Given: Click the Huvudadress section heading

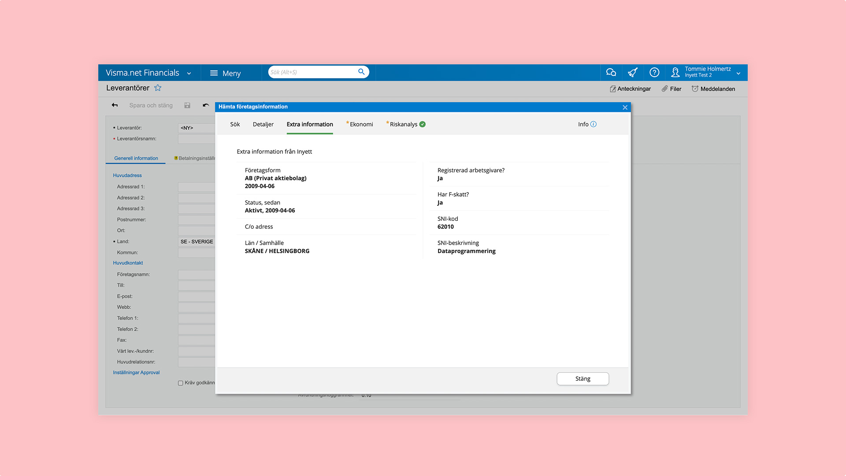Looking at the screenshot, I should pyautogui.click(x=127, y=175).
